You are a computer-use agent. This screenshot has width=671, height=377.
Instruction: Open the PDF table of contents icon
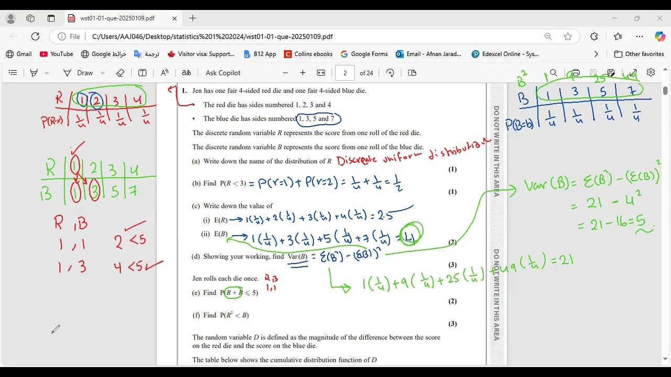(x=13, y=73)
